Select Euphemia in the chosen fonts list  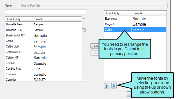[x=135, y=19]
